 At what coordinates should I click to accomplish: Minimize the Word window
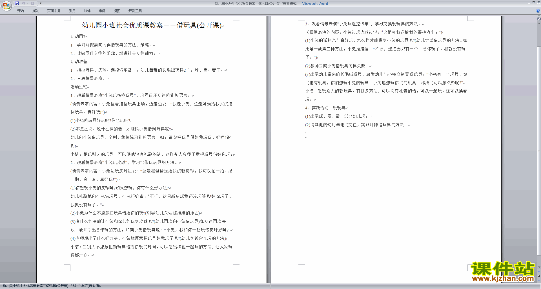(x=529, y=3)
